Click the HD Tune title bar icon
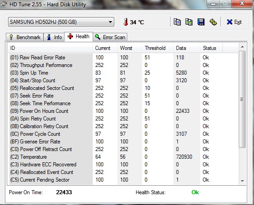 tap(3, 4)
